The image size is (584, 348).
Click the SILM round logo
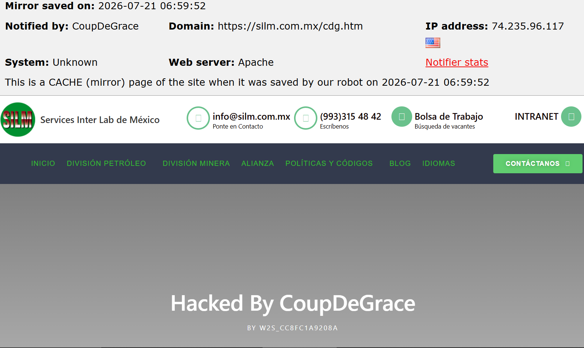pyautogui.click(x=18, y=119)
